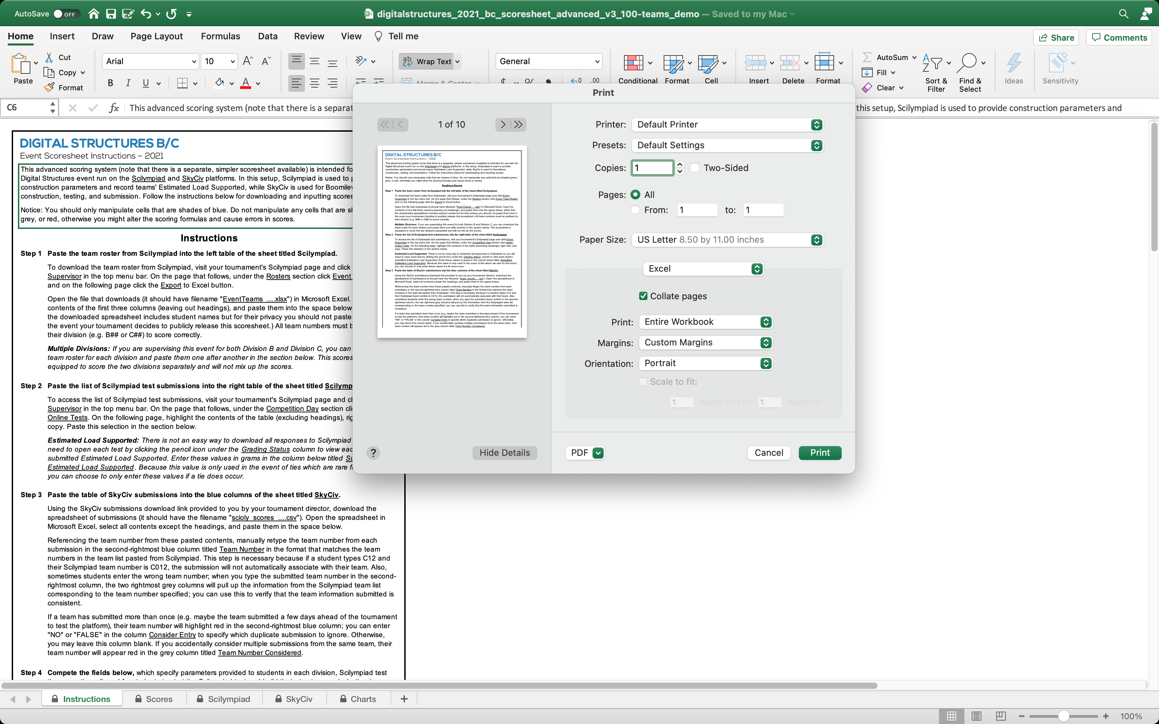The height and width of the screenshot is (724, 1159).
Task: Click the green Print button
Action: coord(820,452)
